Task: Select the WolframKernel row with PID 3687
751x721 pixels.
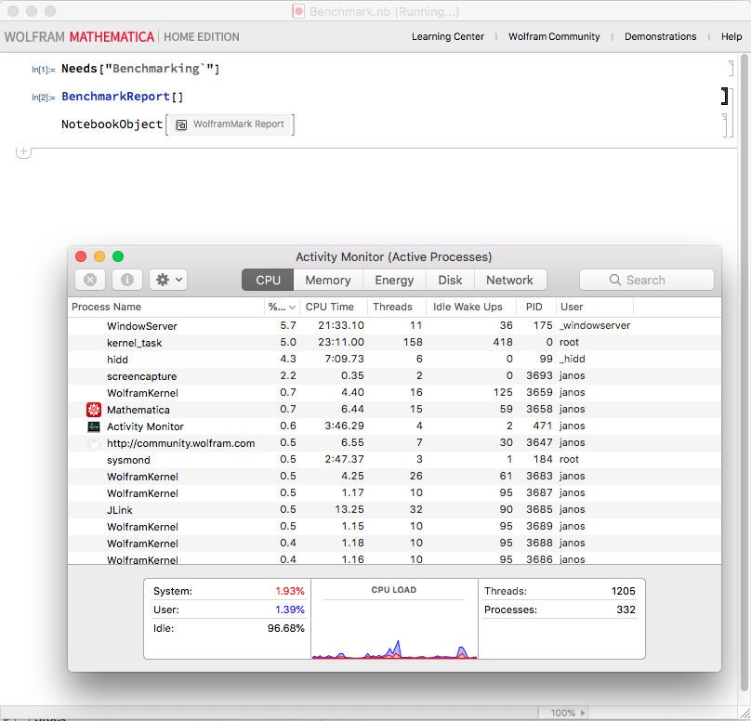Action: click(394, 493)
